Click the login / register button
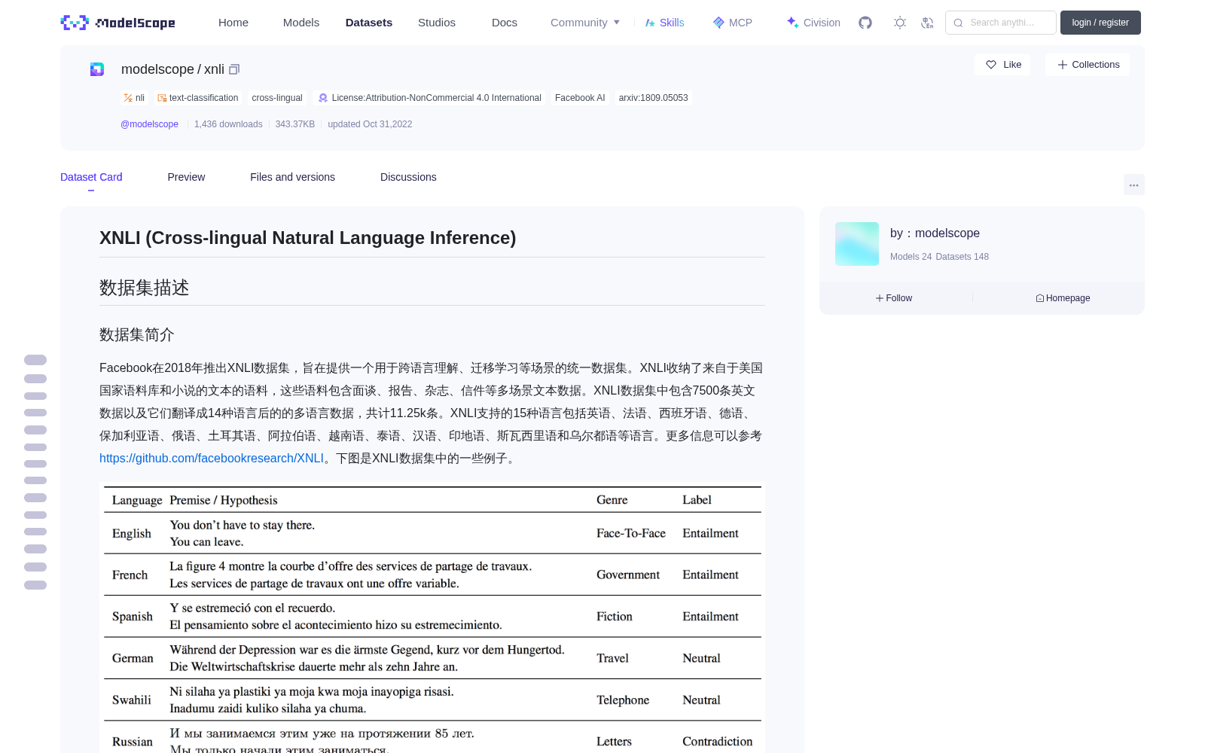1205x753 pixels. [x=1100, y=23]
